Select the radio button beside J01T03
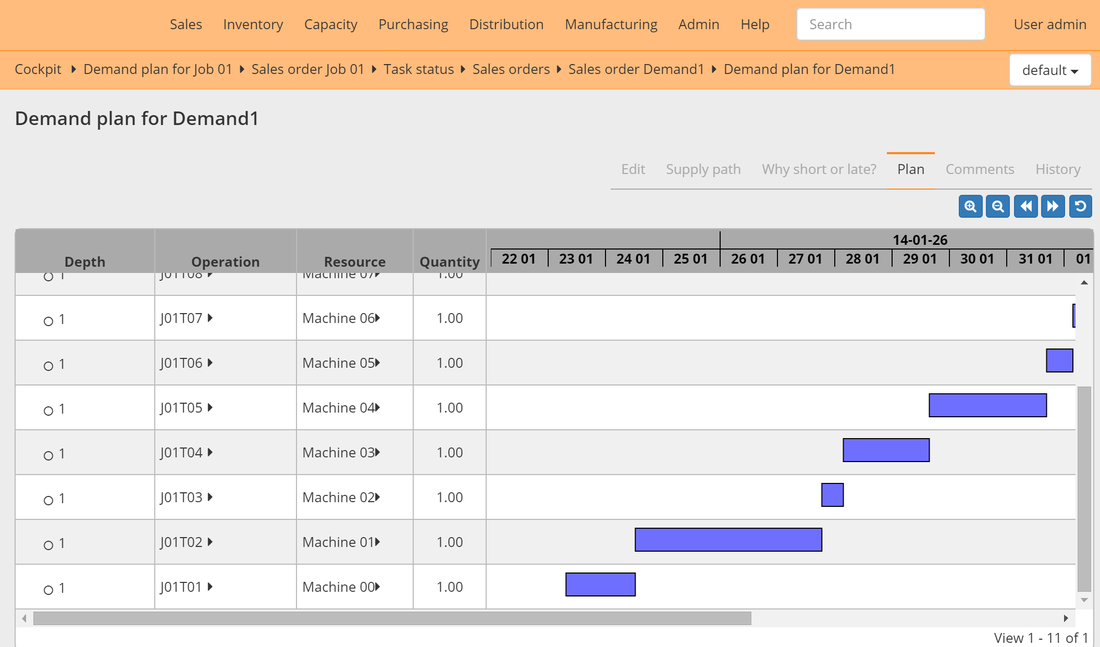Screen dimensions: 1100x647 point(49,499)
